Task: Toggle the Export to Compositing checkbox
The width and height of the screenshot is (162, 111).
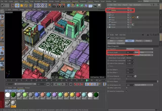Action: tap(127, 91)
